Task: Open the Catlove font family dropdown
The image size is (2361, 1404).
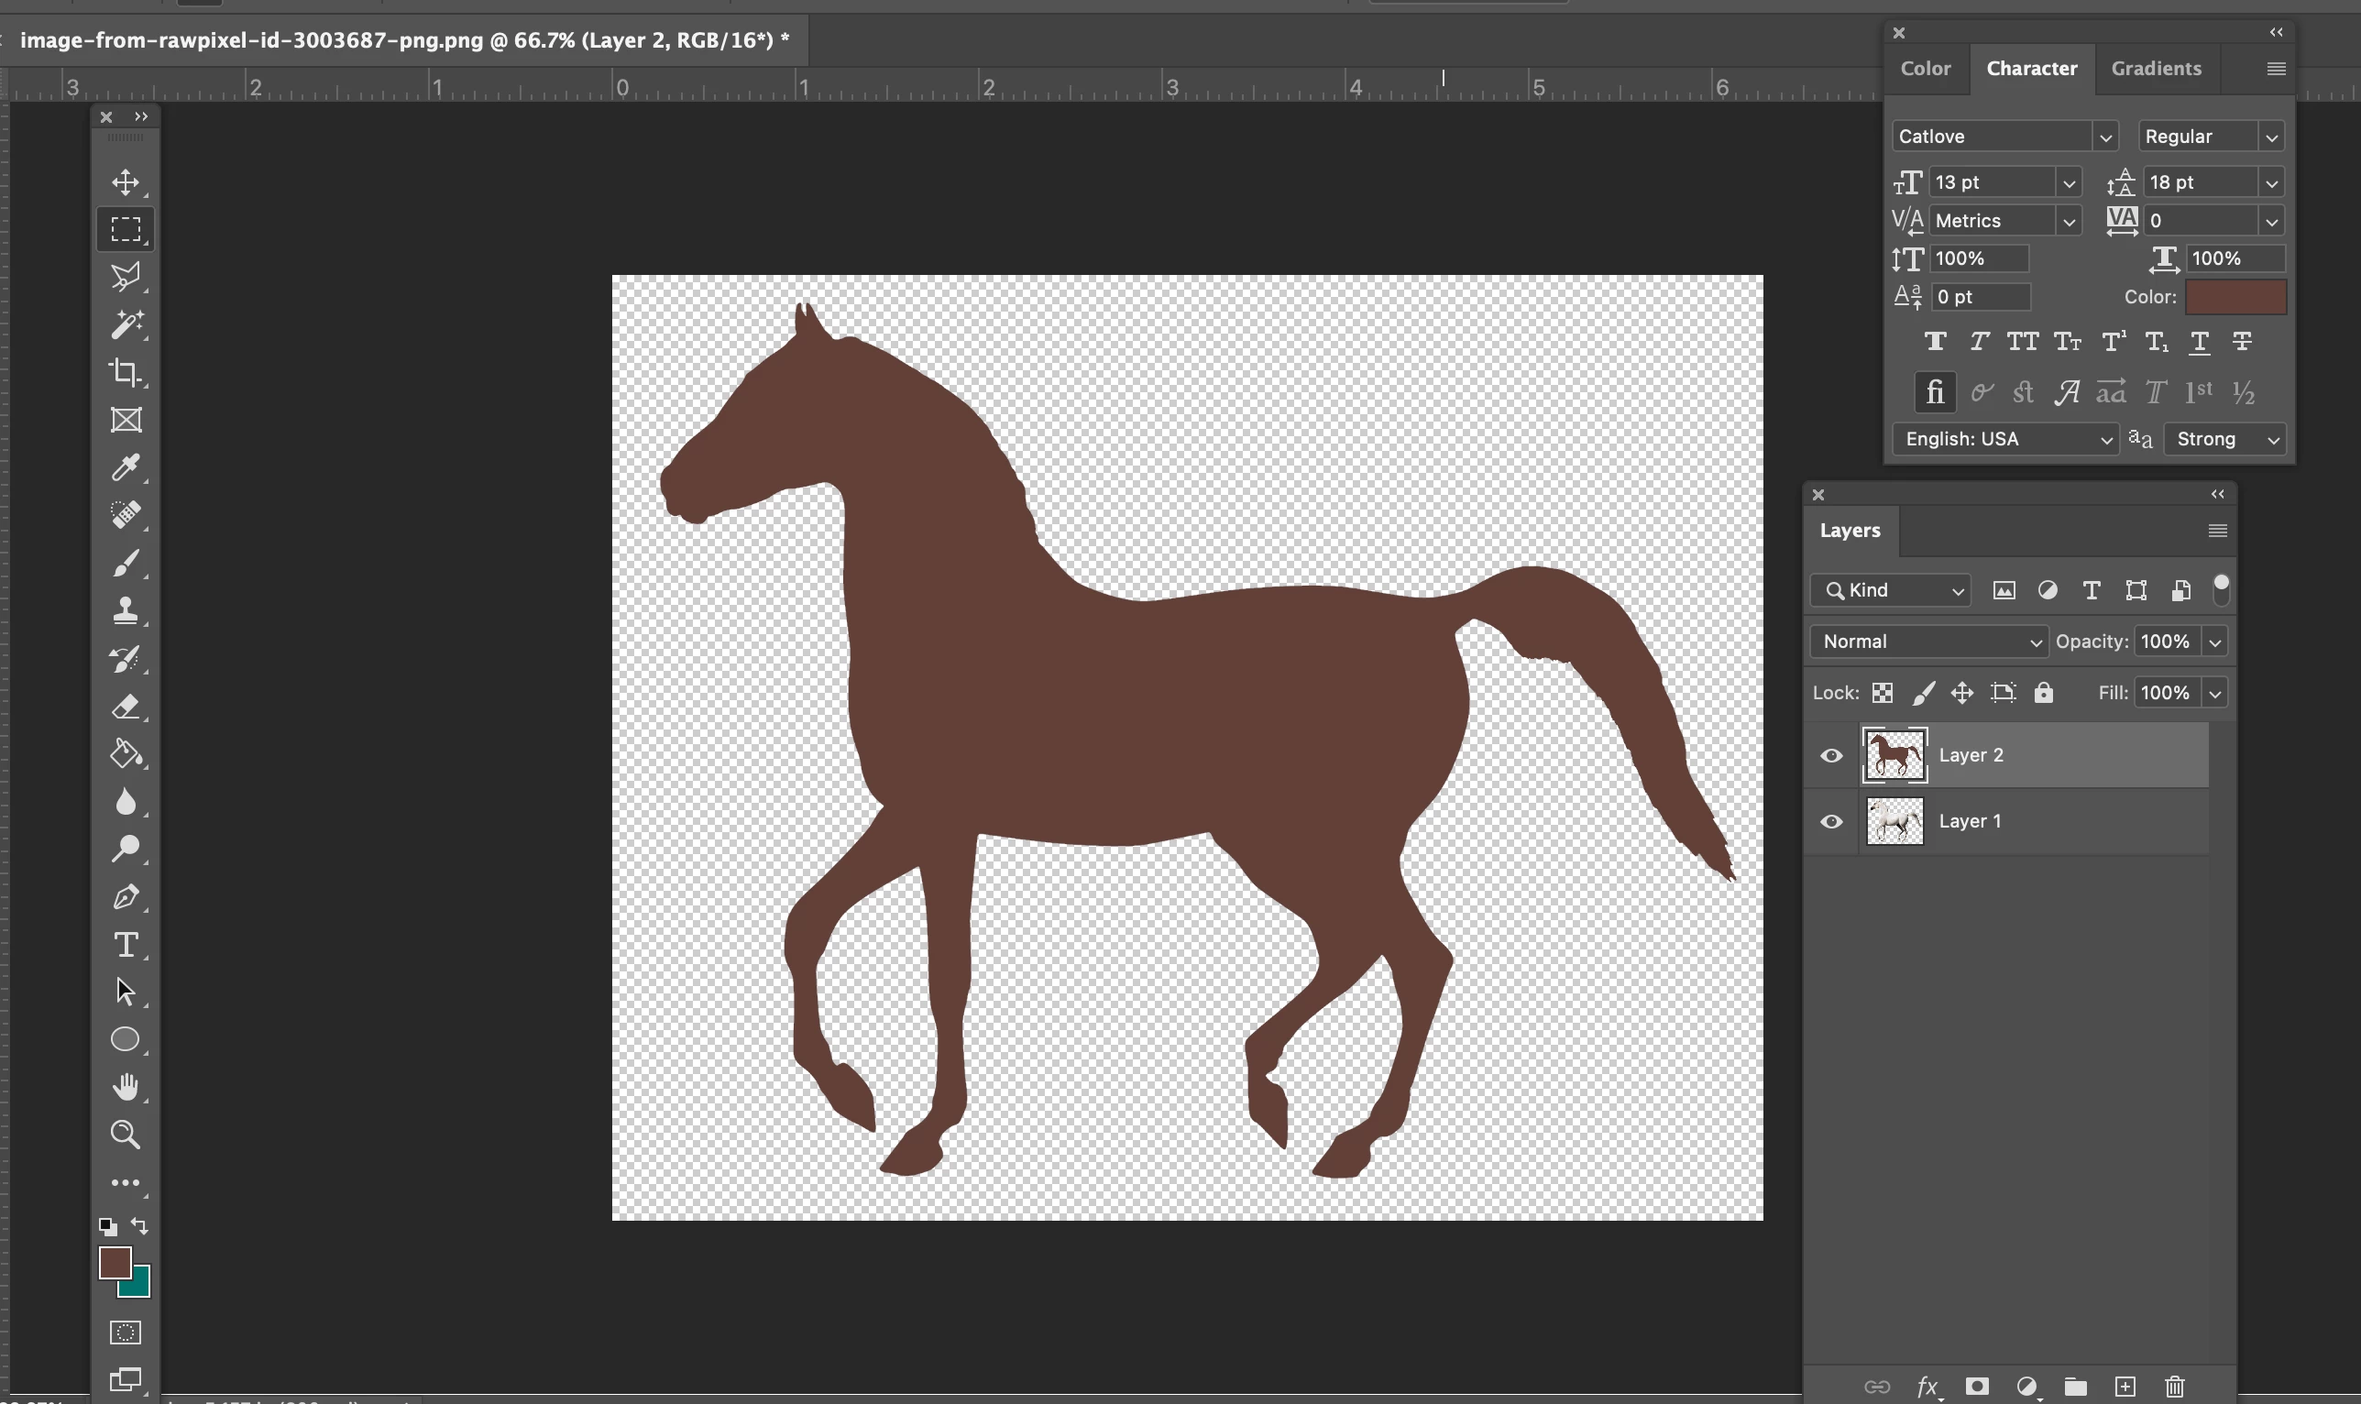Action: coord(2104,137)
